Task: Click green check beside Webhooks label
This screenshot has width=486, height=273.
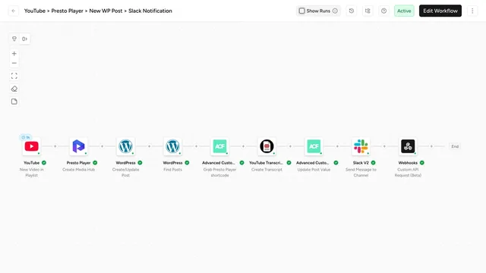Action: pos(422,163)
